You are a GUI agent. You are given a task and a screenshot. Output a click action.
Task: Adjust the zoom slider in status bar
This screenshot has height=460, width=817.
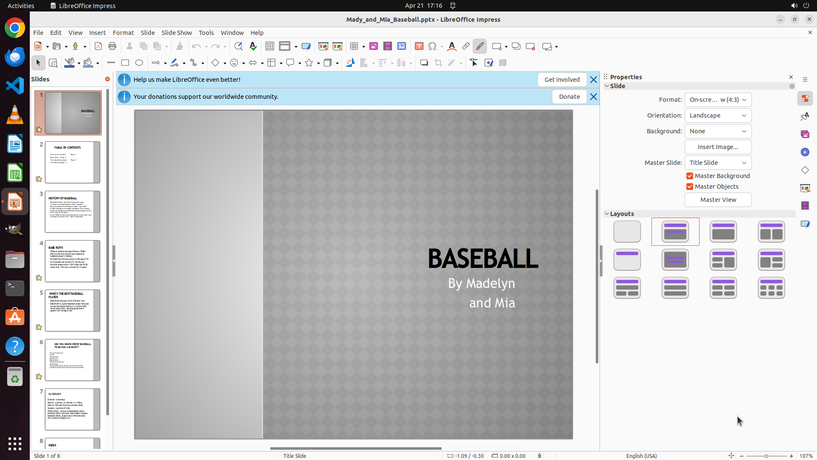coord(766,456)
